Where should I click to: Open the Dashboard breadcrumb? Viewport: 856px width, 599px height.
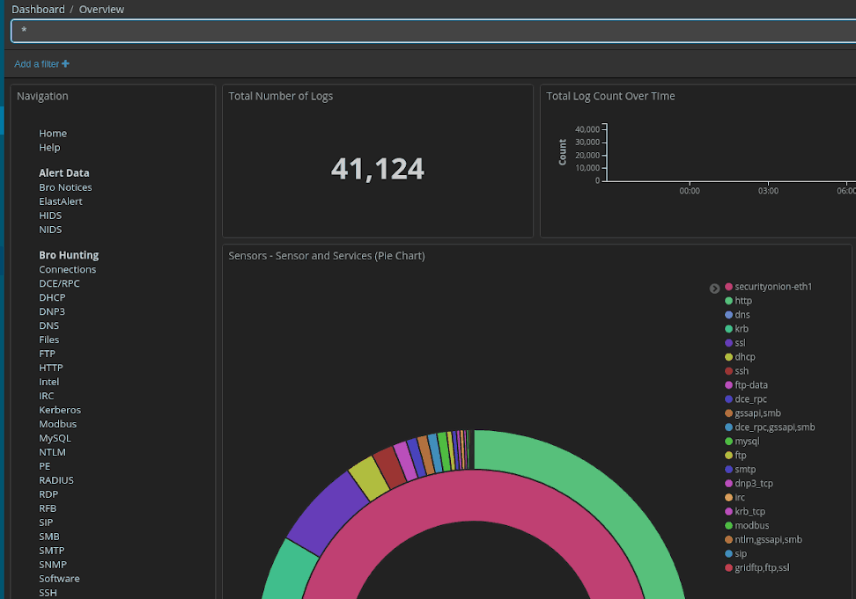point(38,10)
